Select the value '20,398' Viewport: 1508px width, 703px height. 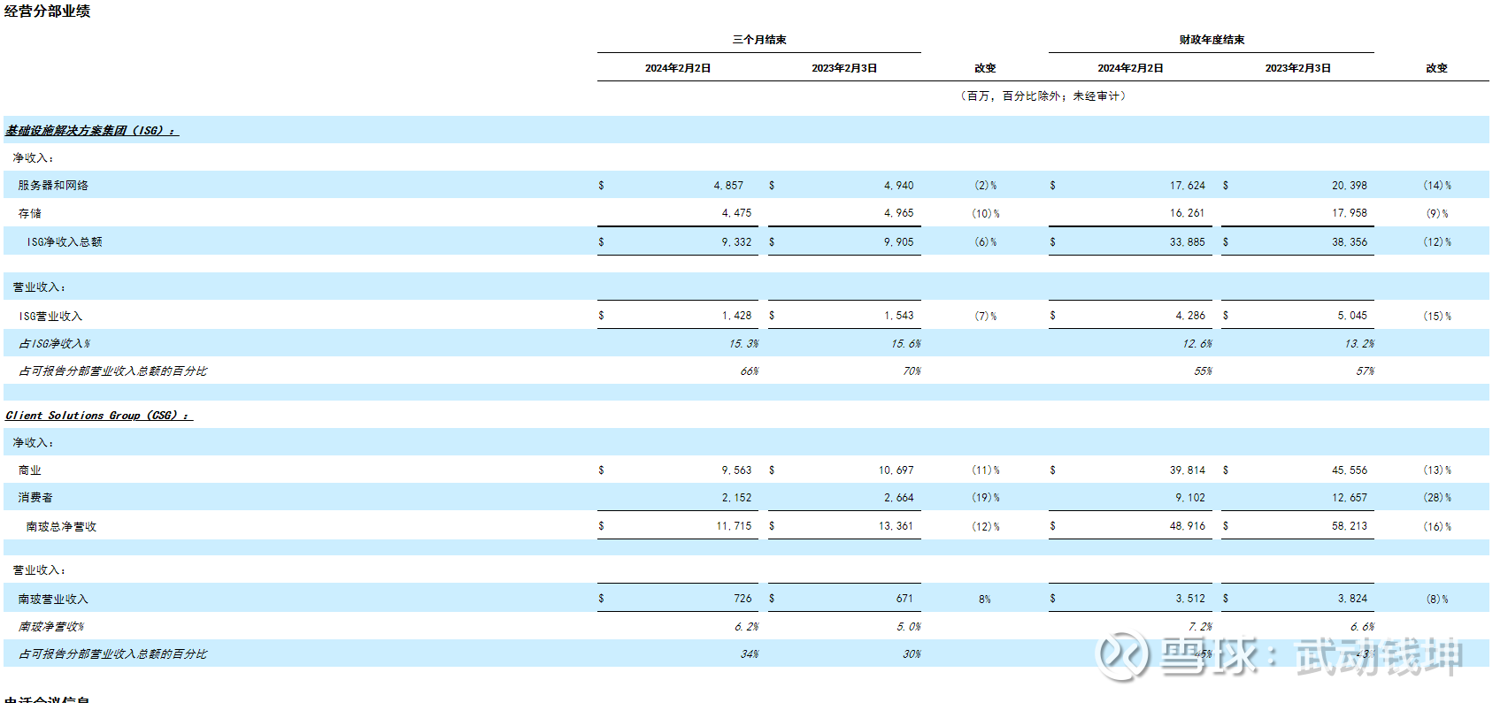pos(1350,186)
